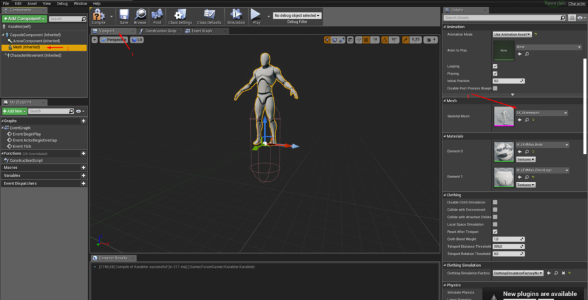Start Simulation from the toolbar
This screenshot has height=300, width=588.
tap(236, 16)
